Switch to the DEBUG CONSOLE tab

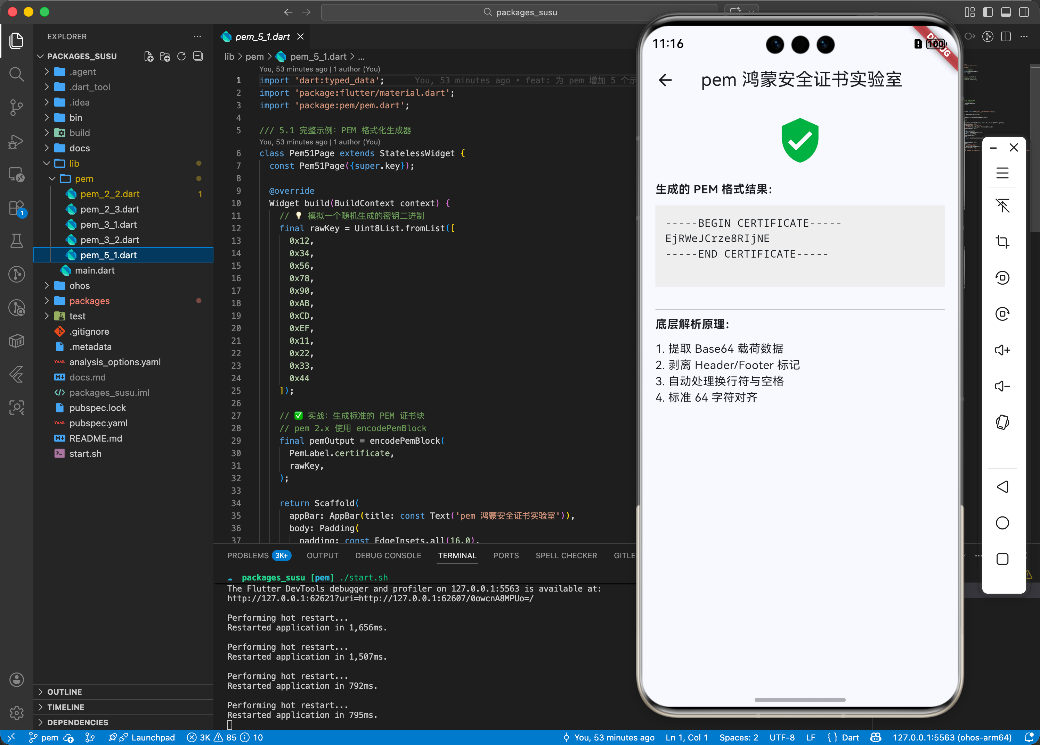click(388, 555)
